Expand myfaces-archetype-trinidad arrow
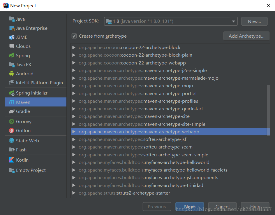Viewport: 275px width, 215px height. coord(74,185)
